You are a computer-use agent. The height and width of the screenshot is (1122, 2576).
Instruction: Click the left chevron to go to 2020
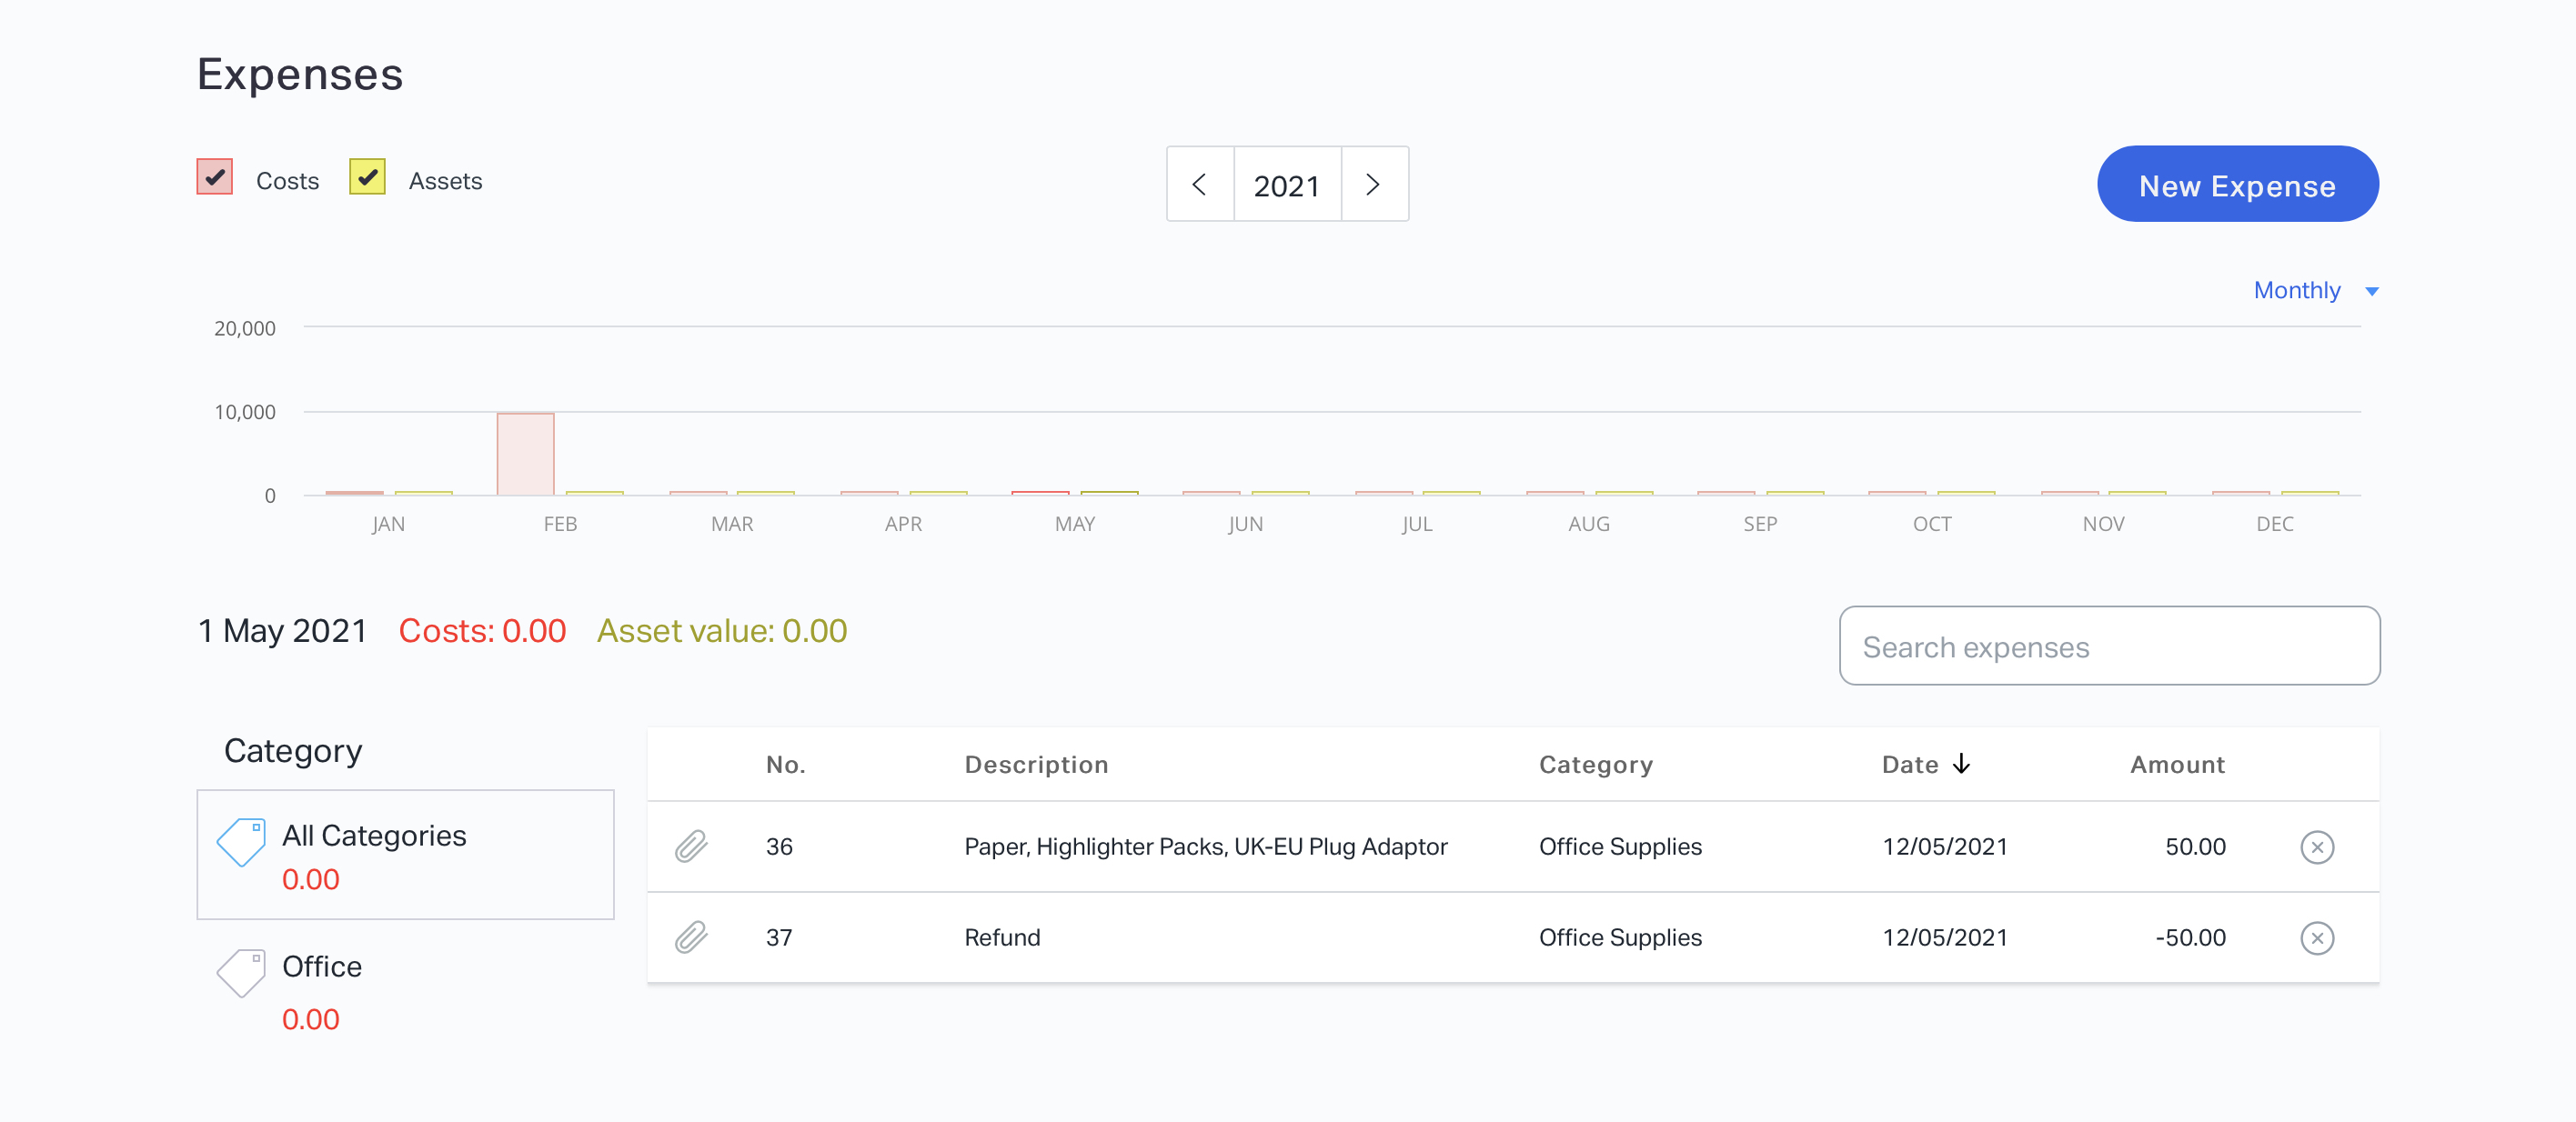(x=1201, y=184)
